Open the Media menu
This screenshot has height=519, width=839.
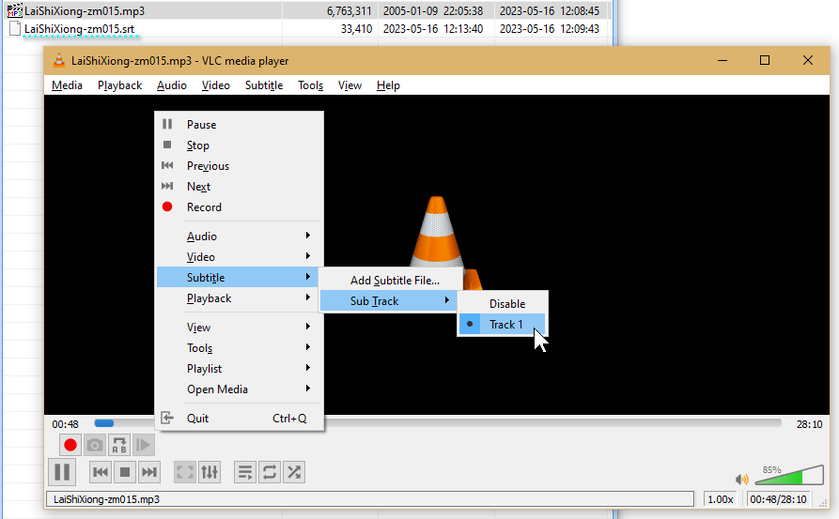tap(67, 85)
